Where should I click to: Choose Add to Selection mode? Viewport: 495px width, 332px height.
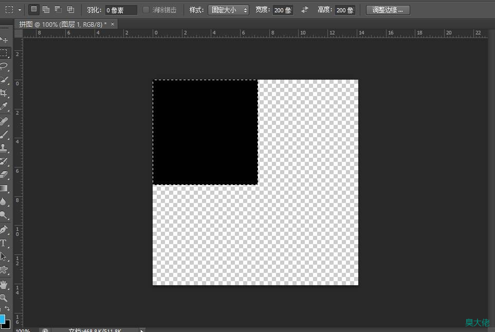point(46,9)
